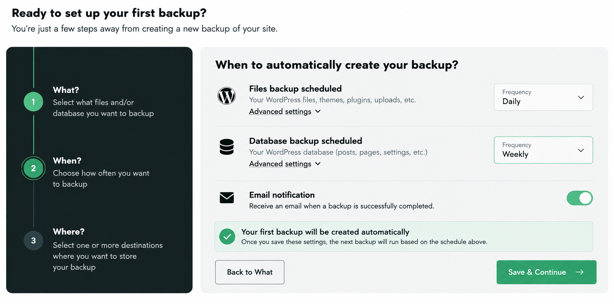Click the Back to What button
The width and height of the screenshot is (614, 304).
point(250,272)
